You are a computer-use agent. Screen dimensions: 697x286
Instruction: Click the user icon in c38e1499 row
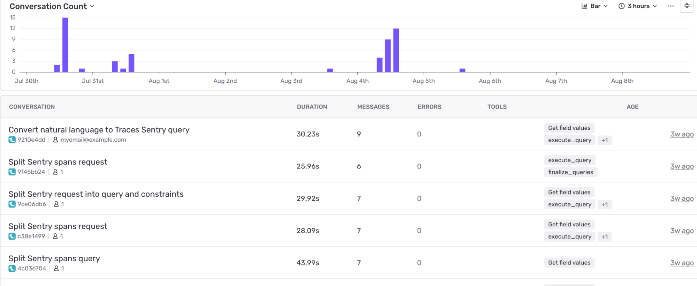click(55, 236)
